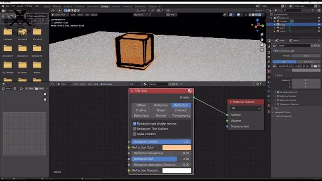Click the zoom magnifier icon in the 3D viewport
Viewport: 322px width, 181px height.
coord(262,35)
